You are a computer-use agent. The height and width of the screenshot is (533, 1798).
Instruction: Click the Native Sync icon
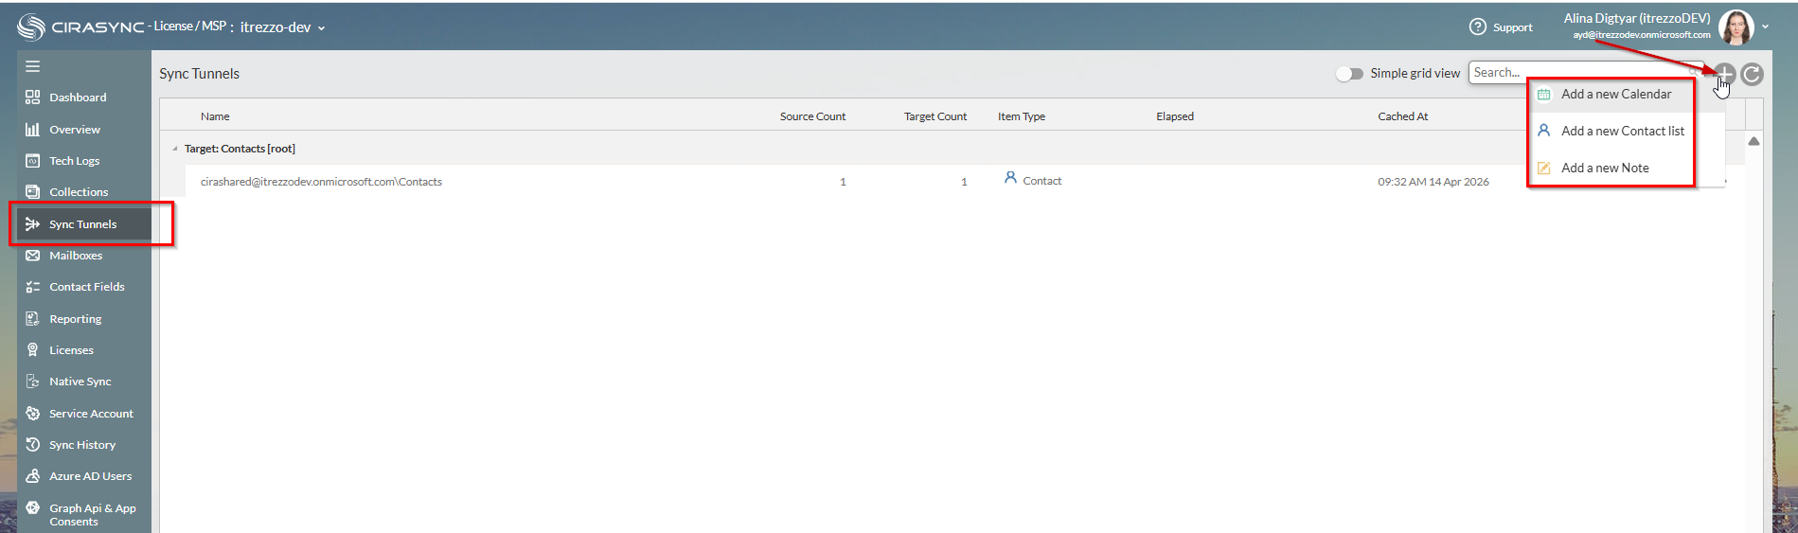(x=32, y=381)
